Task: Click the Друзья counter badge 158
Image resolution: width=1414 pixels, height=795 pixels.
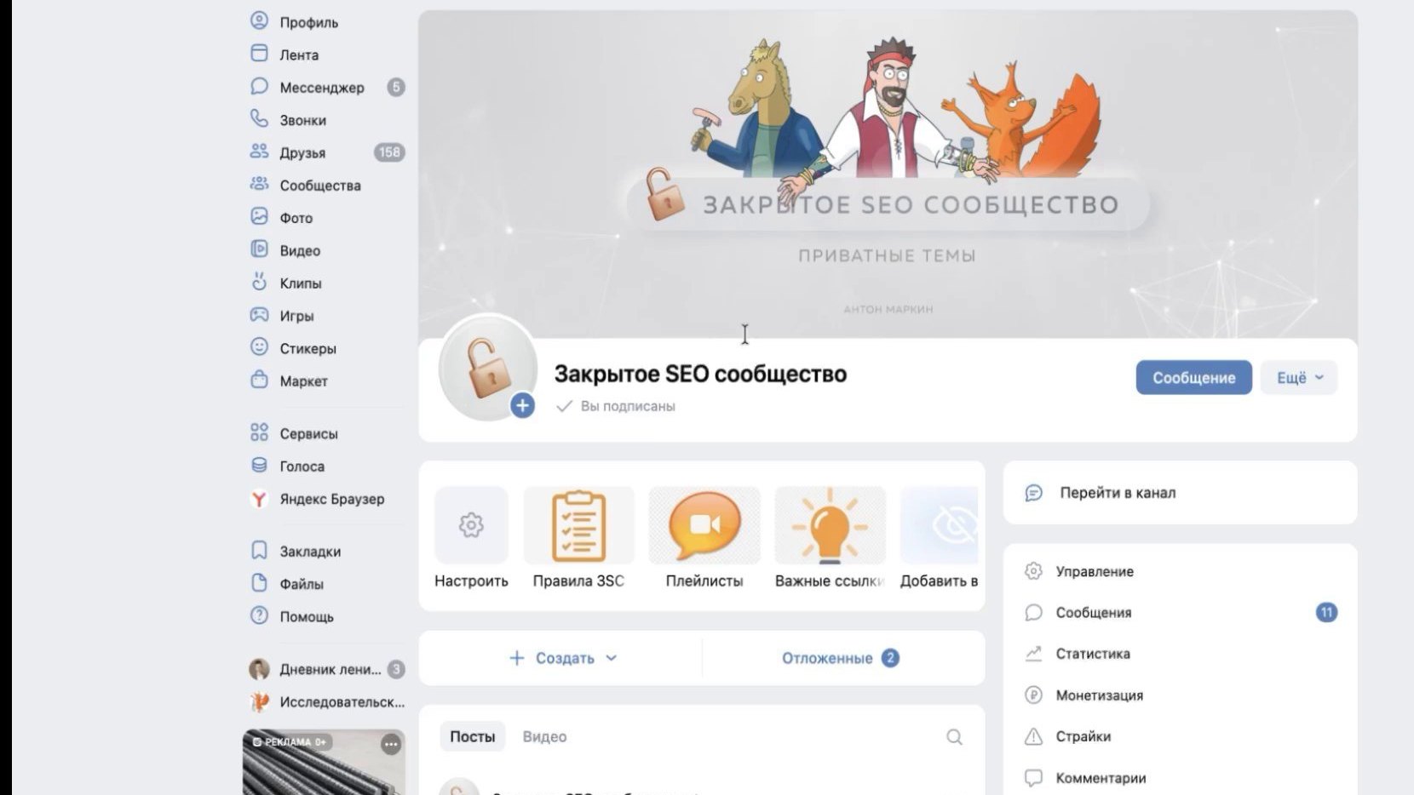Action: point(389,152)
